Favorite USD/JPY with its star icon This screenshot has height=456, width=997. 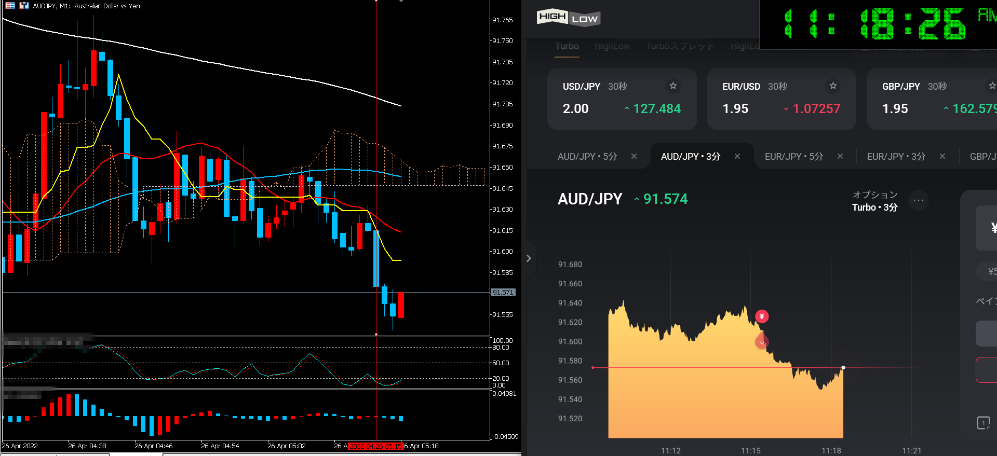coord(673,86)
